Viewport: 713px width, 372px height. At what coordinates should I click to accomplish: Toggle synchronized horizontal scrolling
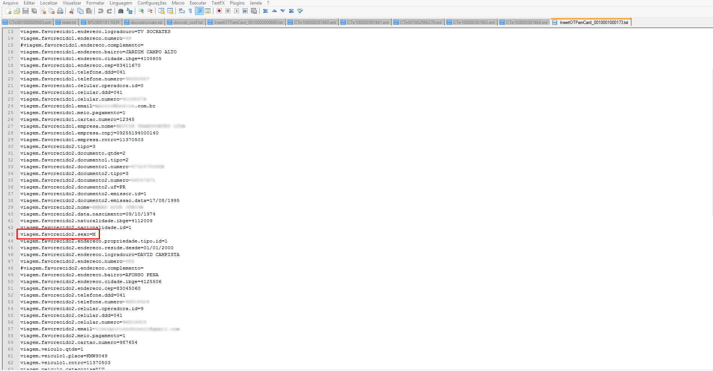170,11
